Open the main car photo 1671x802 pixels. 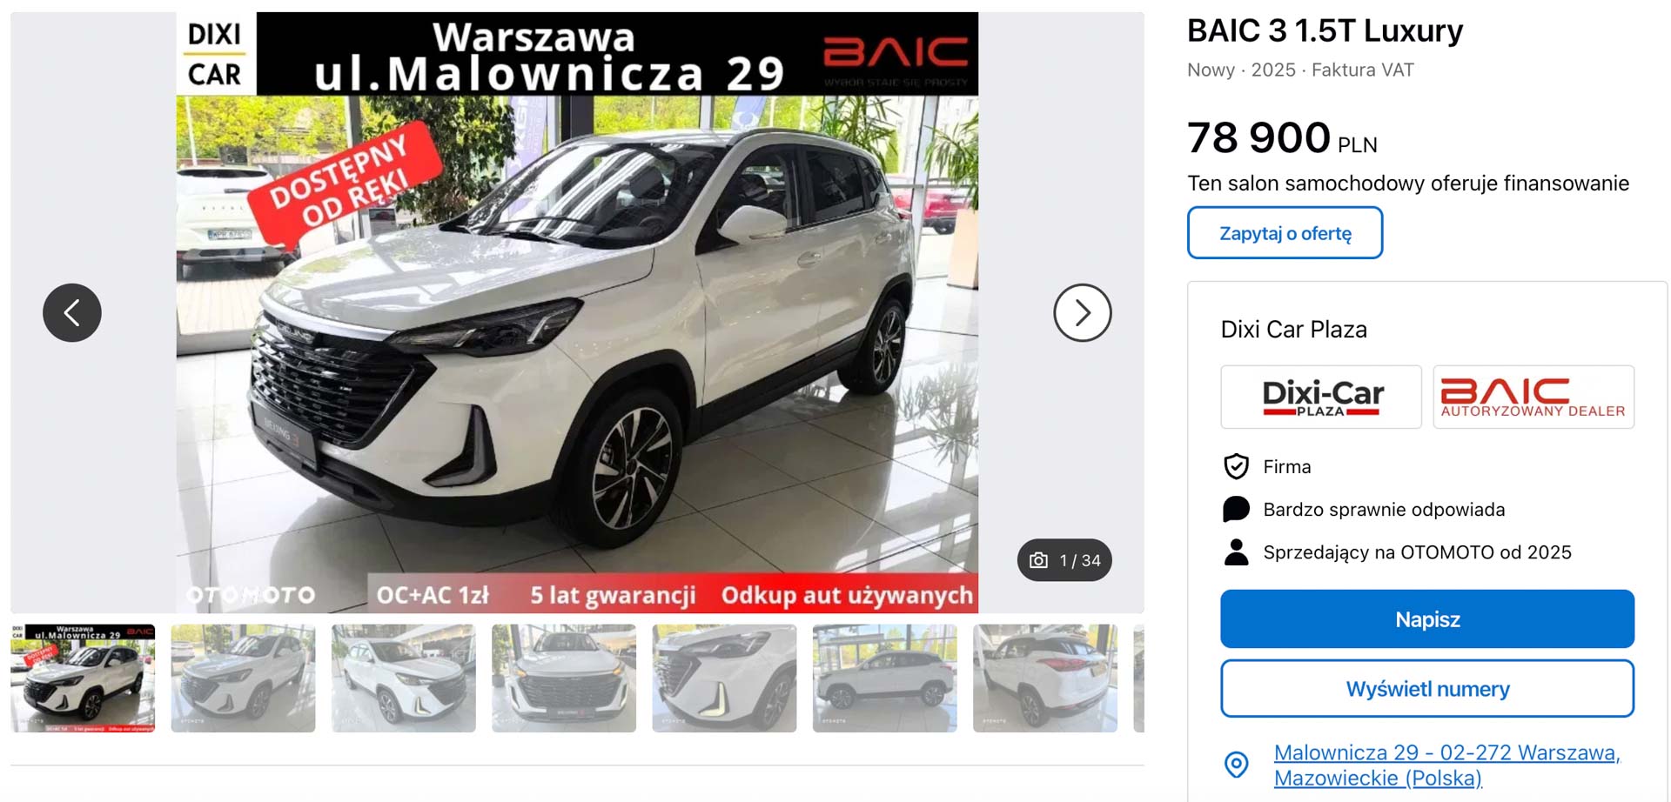577,312
